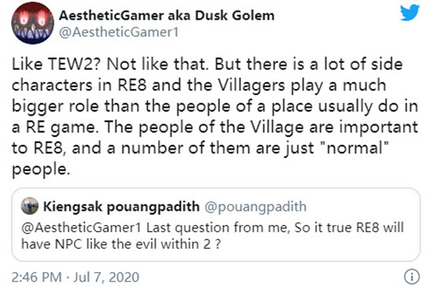Open the @pouangpadith handle
Screen dimensions: 433x288
(255, 206)
